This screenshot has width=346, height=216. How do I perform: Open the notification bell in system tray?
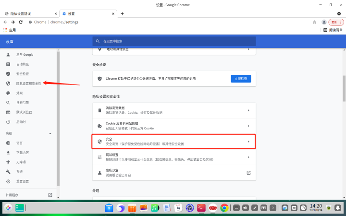(x=338, y=208)
